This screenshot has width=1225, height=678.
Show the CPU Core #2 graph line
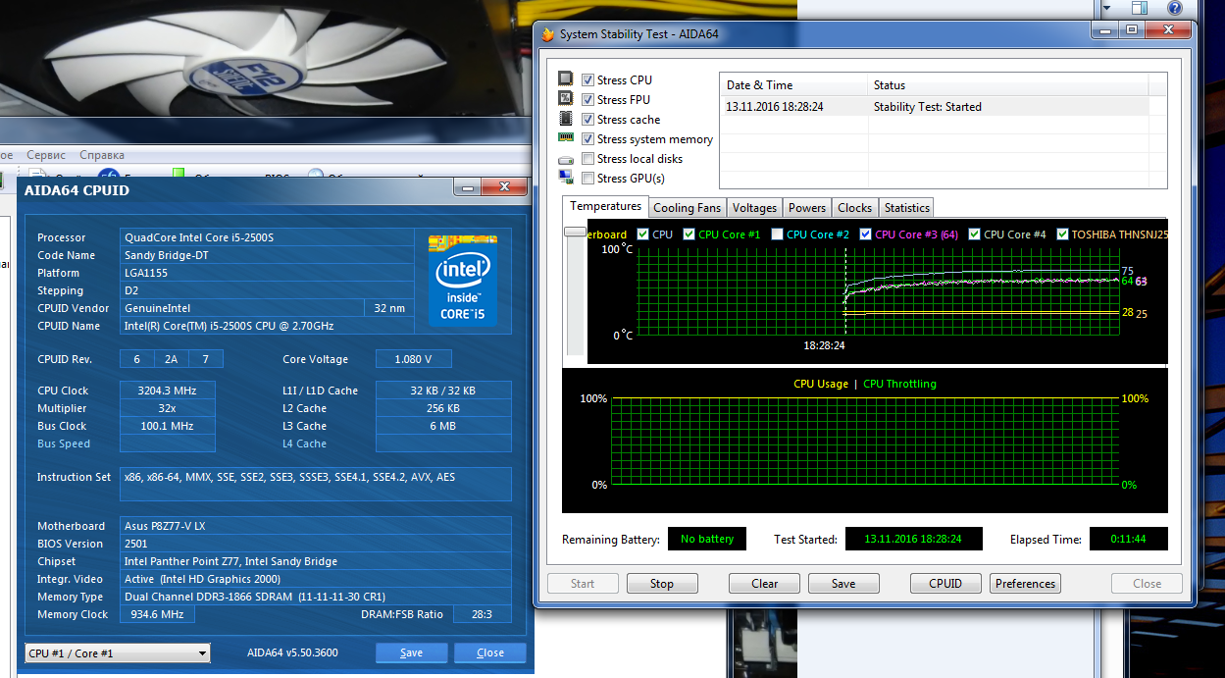coord(778,235)
